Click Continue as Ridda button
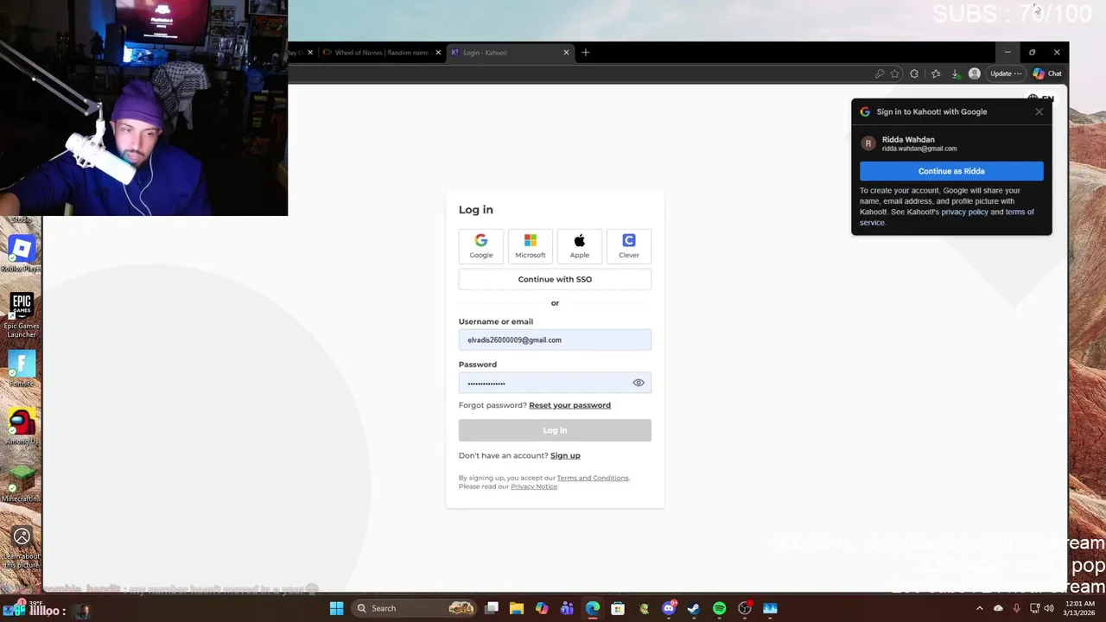1106x622 pixels. (x=951, y=171)
